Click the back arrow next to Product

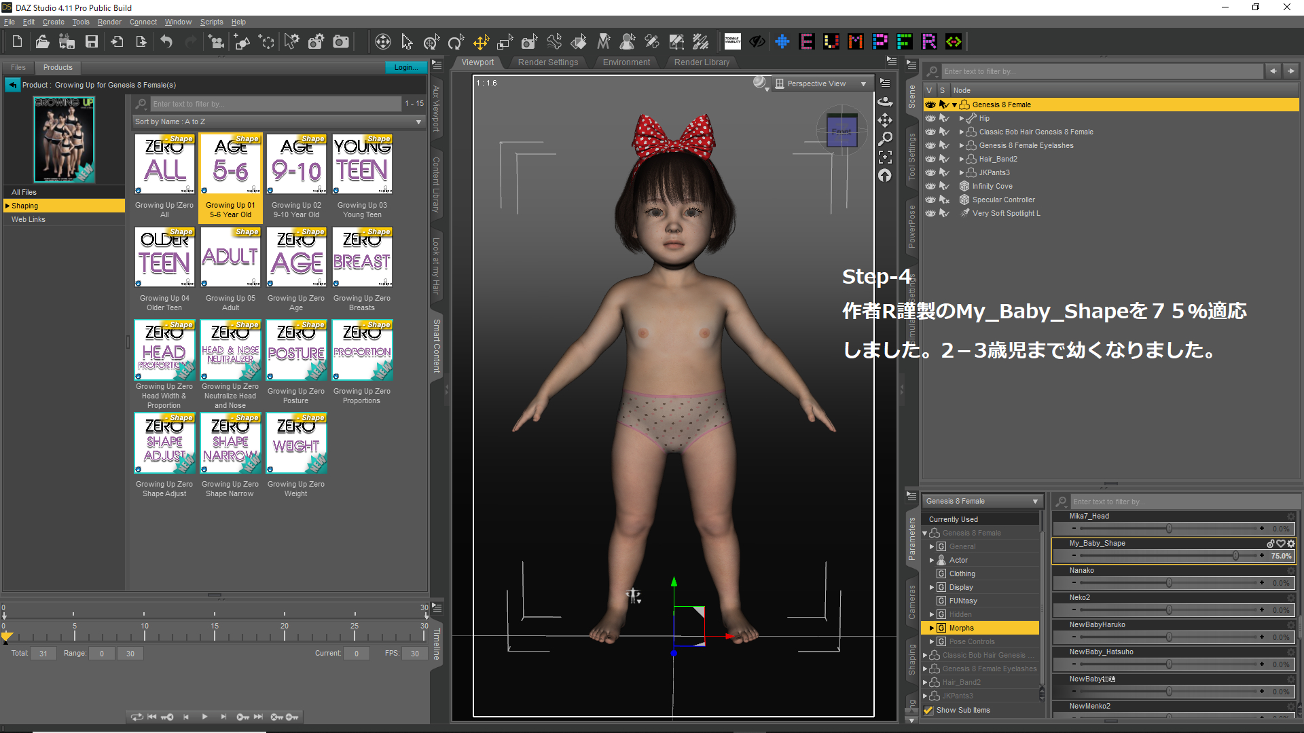tap(13, 85)
